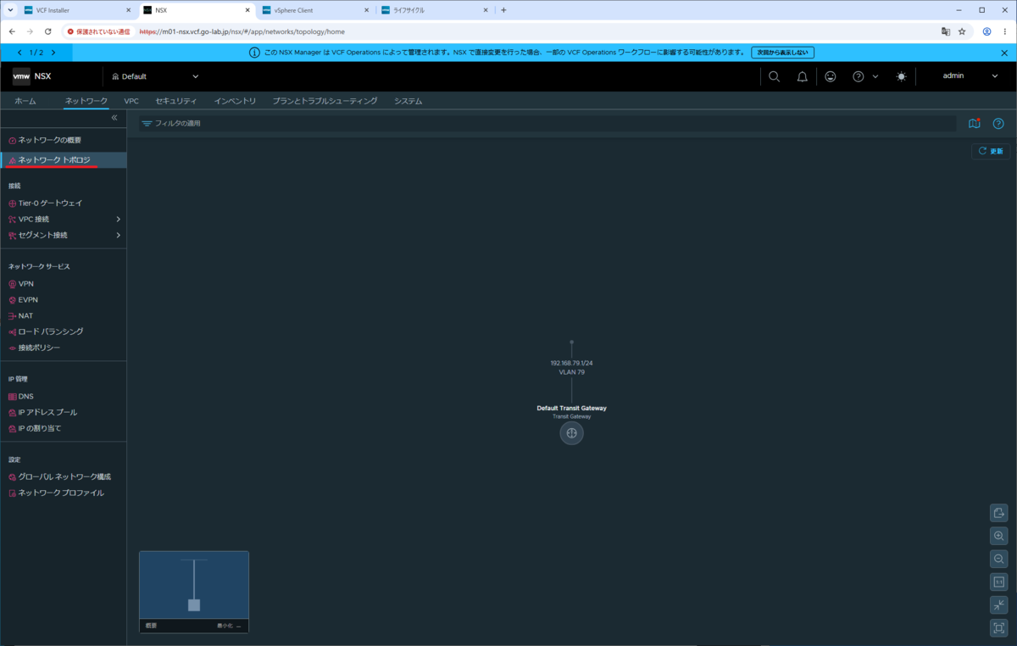Click the export topology icon
This screenshot has width=1017, height=646.
(999, 513)
